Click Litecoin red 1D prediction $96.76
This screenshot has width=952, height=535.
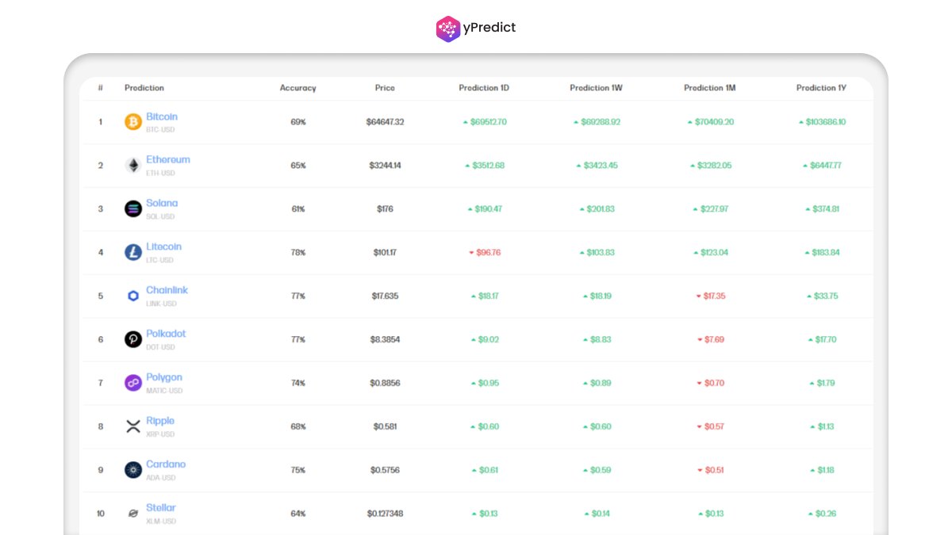[484, 253]
